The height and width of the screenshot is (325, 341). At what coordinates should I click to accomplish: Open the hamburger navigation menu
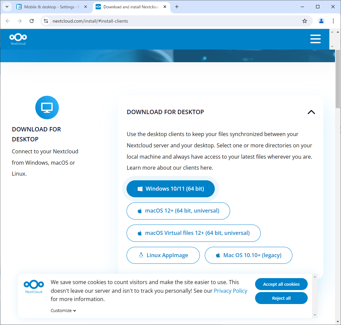[315, 39]
